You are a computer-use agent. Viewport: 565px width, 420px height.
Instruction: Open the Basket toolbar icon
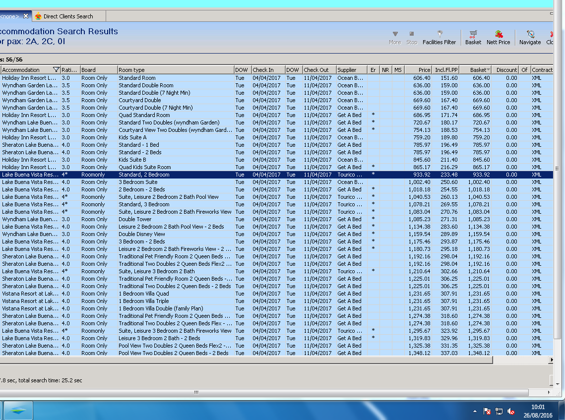tap(473, 38)
